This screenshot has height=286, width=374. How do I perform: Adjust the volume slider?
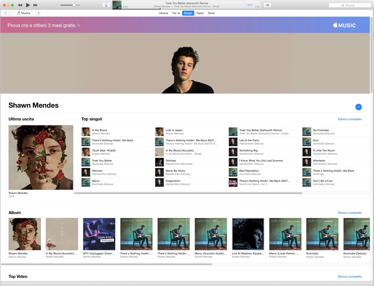tap(74, 5)
